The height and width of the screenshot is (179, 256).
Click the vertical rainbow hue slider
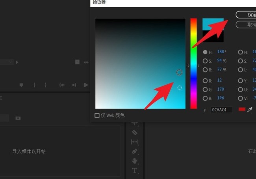pos(193,63)
